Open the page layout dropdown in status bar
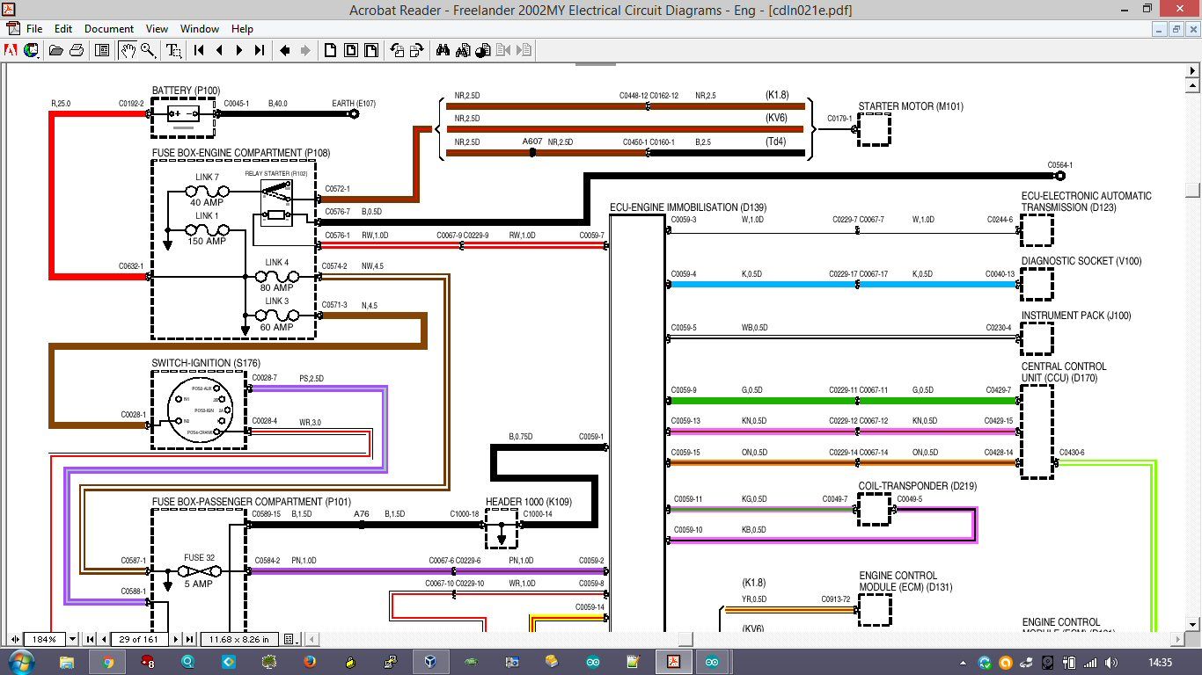The width and height of the screenshot is (1202, 675). pyautogui.click(x=291, y=639)
